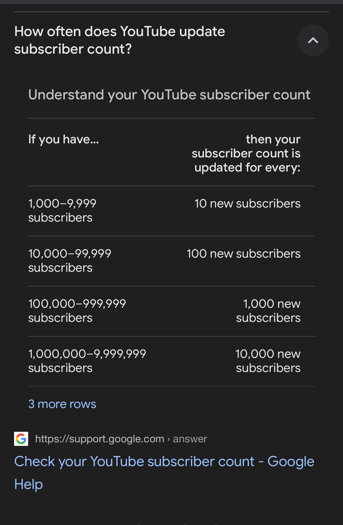Click the '10 new subscribers' cell
Viewport: 343px width, 525px height.
[x=247, y=203]
